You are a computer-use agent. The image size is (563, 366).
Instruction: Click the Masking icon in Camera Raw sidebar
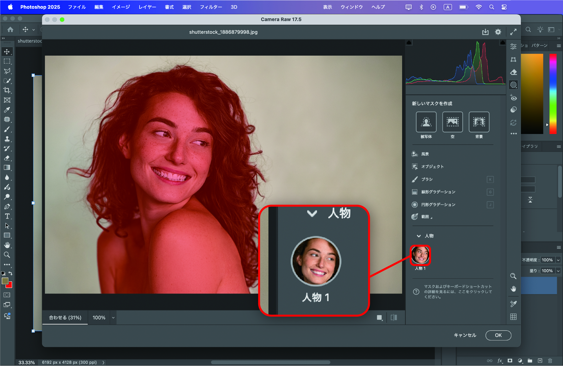pyautogui.click(x=513, y=85)
